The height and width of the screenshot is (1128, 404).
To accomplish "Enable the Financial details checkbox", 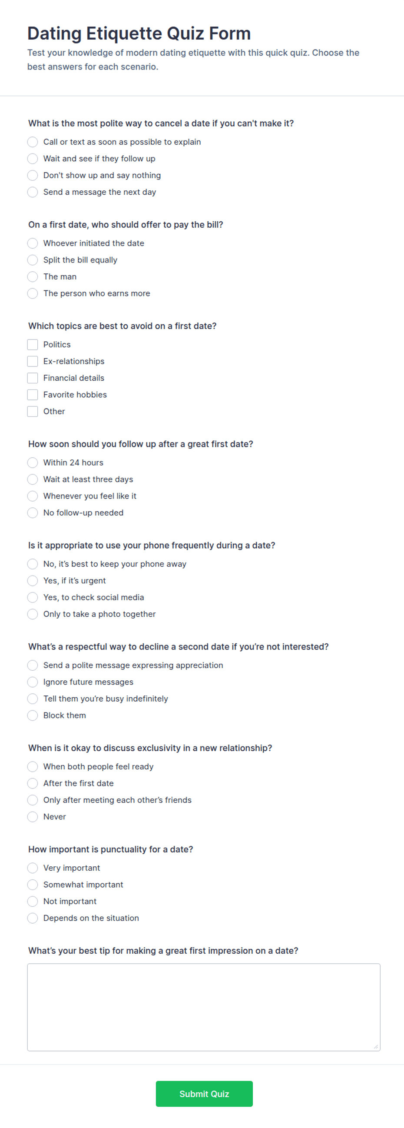I will 33,378.
